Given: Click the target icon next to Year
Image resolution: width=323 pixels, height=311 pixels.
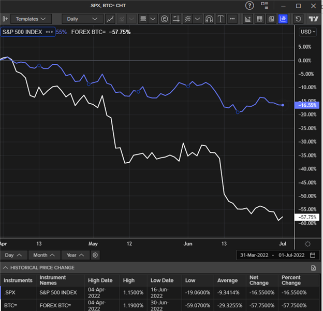Looking at the screenshot, I should click(x=95, y=255).
